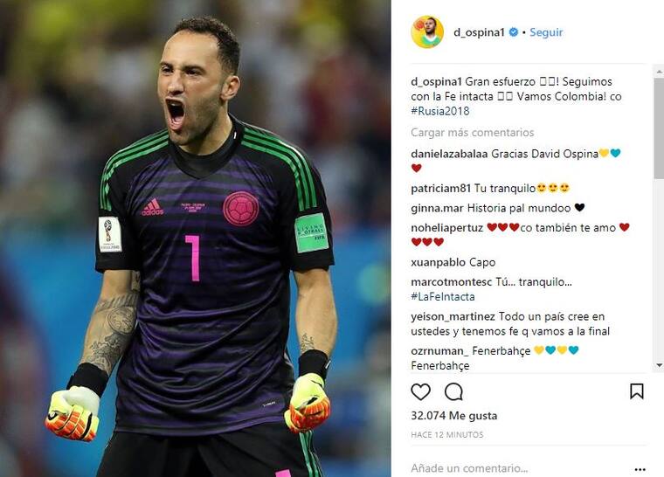Open the HACE 12 MINUTOS timestamp link
The image size is (664, 477).
pos(446,435)
